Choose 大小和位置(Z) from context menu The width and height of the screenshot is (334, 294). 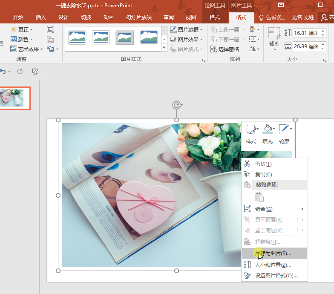click(275, 265)
